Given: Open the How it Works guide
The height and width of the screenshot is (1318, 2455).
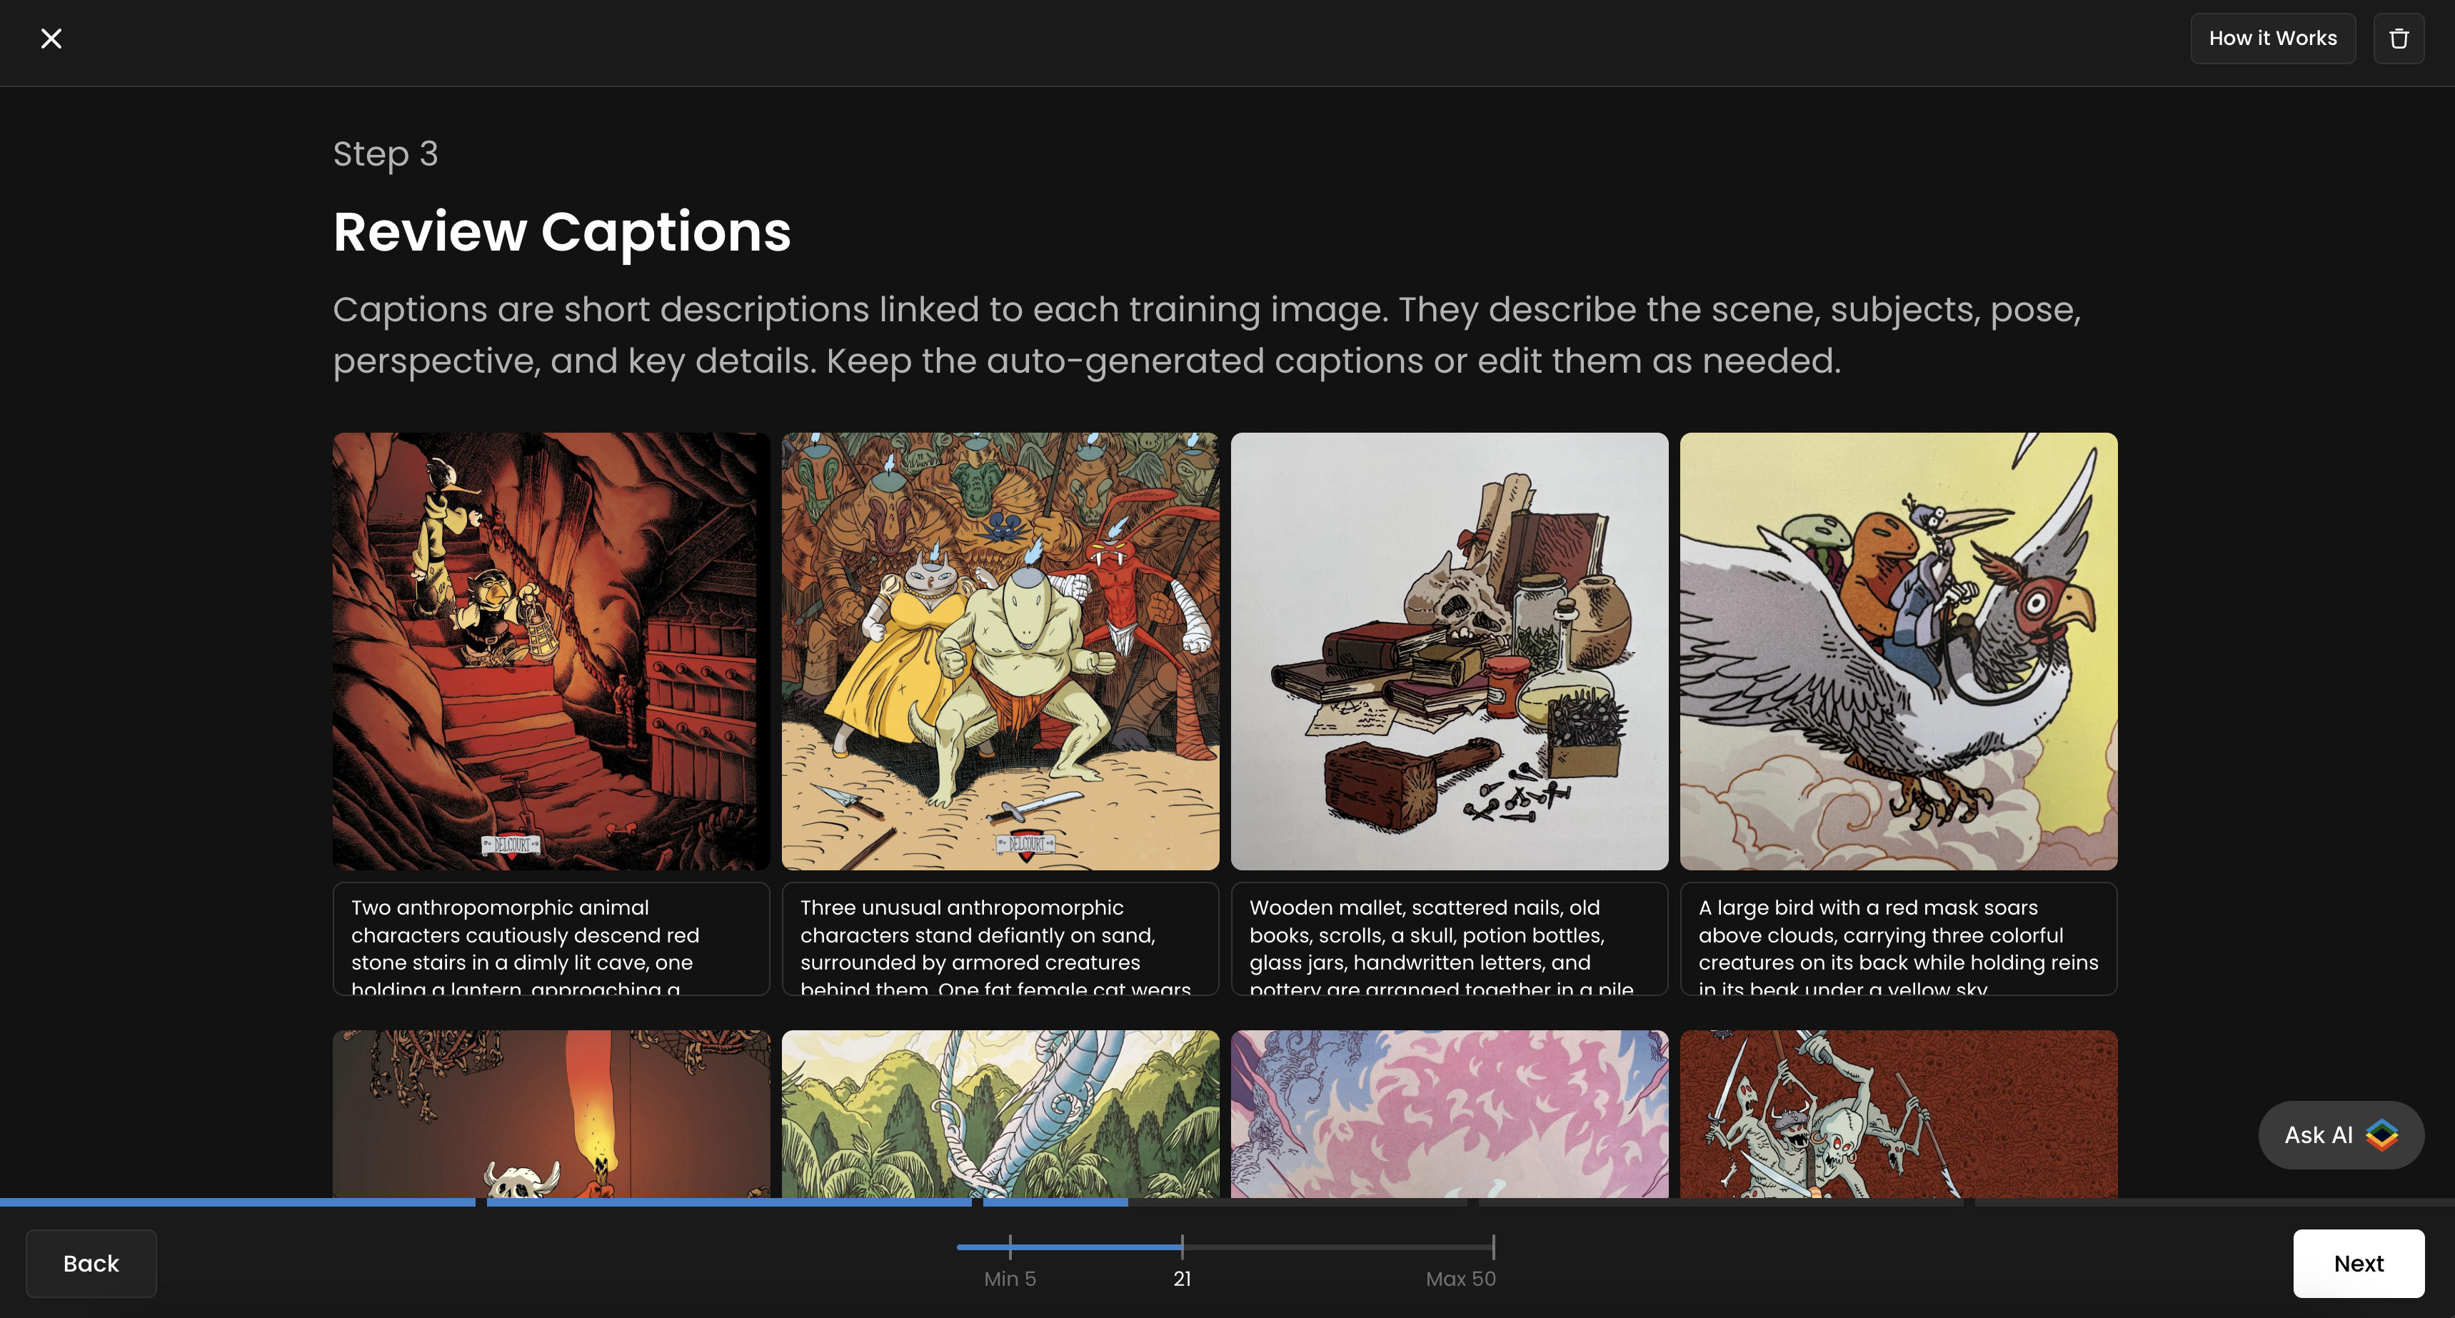Looking at the screenshot, I should (2272, 38).
